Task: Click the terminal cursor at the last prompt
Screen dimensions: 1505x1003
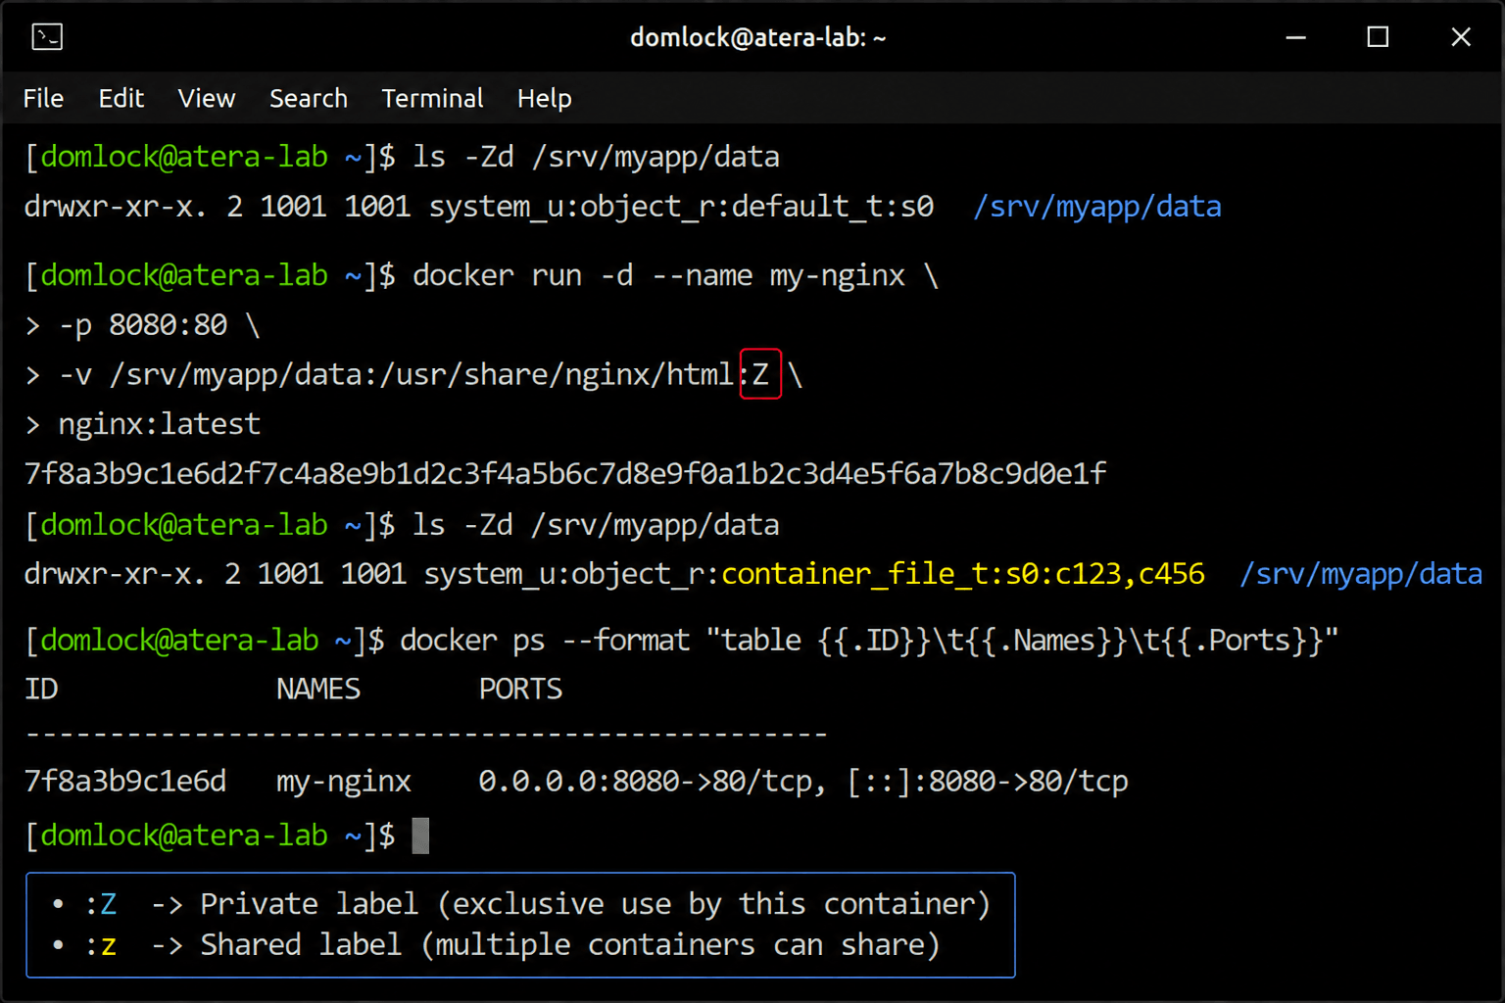Action: point(420,836)
